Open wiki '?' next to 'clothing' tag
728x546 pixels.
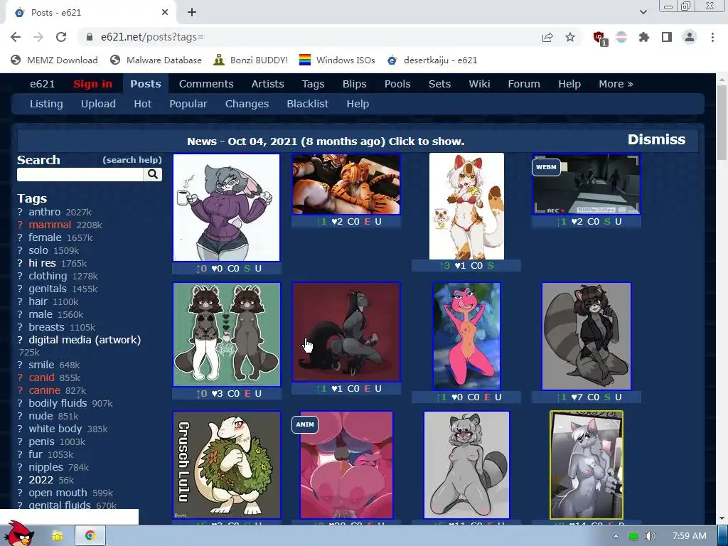(x=20, y=277)
